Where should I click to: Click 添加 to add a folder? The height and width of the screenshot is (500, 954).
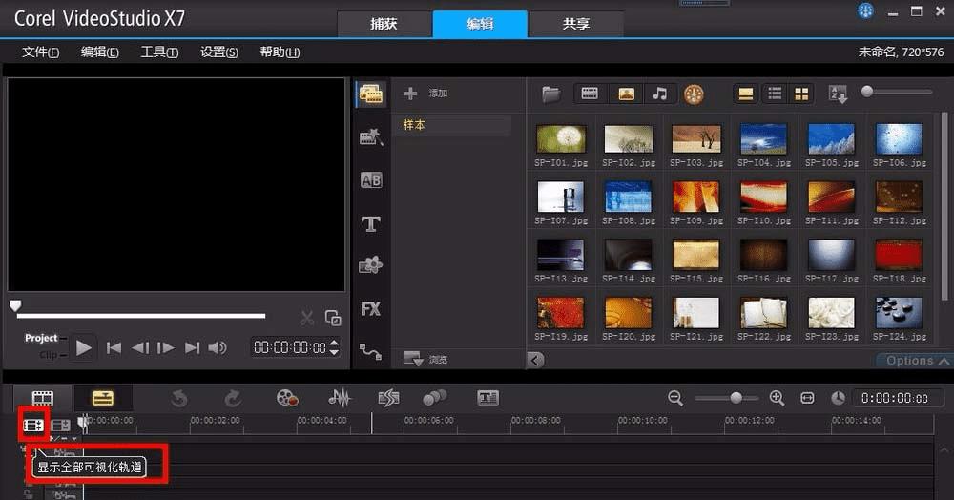click(x=426, y=94)
